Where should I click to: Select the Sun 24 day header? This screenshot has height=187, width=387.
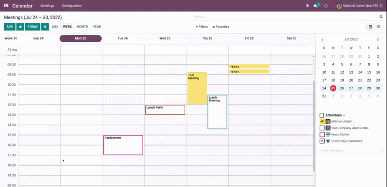click(x=38, y=38)
